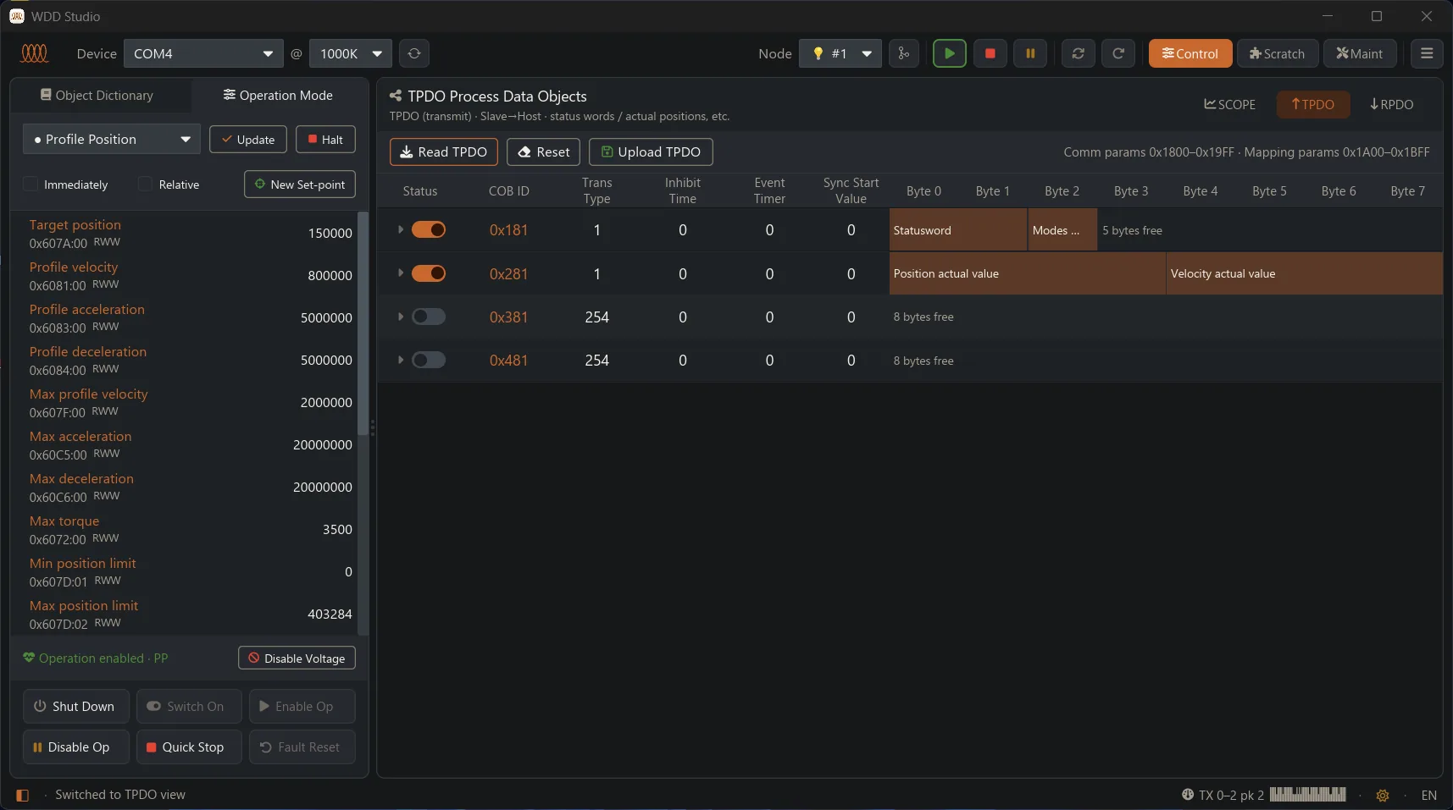
Task: Open the Scratch workspace
Action: coord(1278,53)
